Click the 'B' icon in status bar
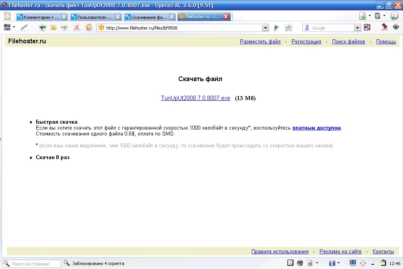 [x=290, y=263]
